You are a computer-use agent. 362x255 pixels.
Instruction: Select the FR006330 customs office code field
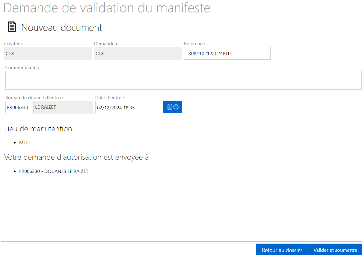[x=19, y=107]
